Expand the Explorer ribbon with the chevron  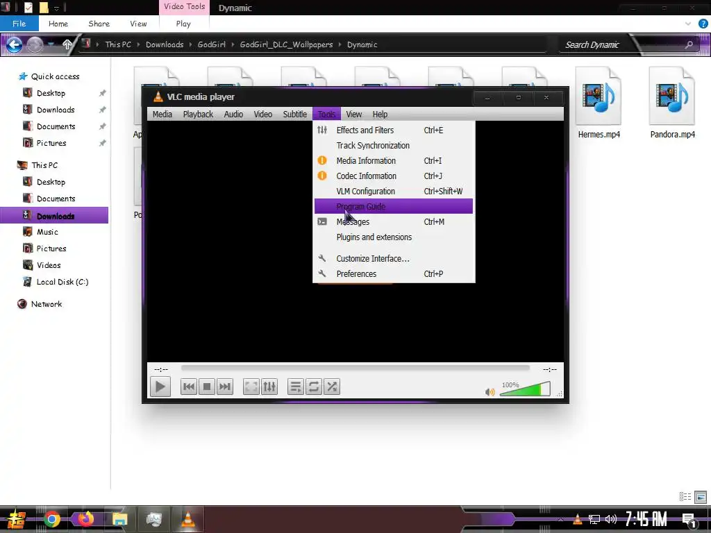point(688,24)
